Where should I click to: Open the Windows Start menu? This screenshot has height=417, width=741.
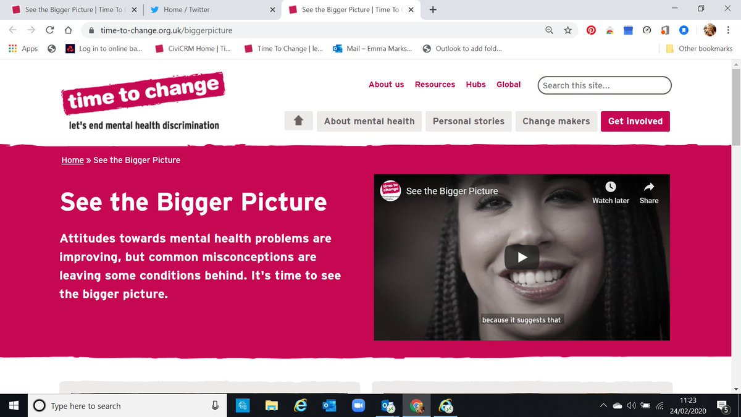click(14, 406)
